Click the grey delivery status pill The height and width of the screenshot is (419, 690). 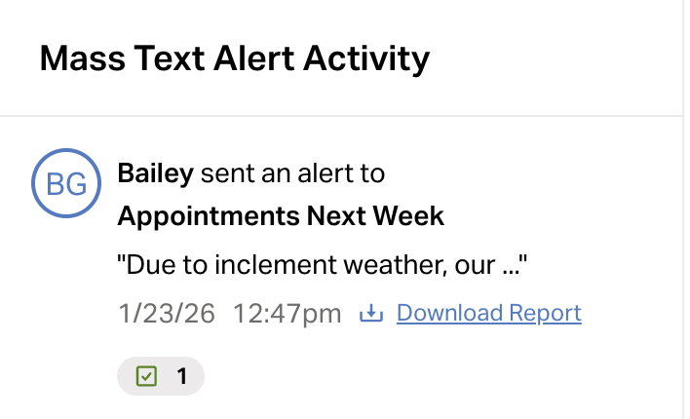coord(161,375)
